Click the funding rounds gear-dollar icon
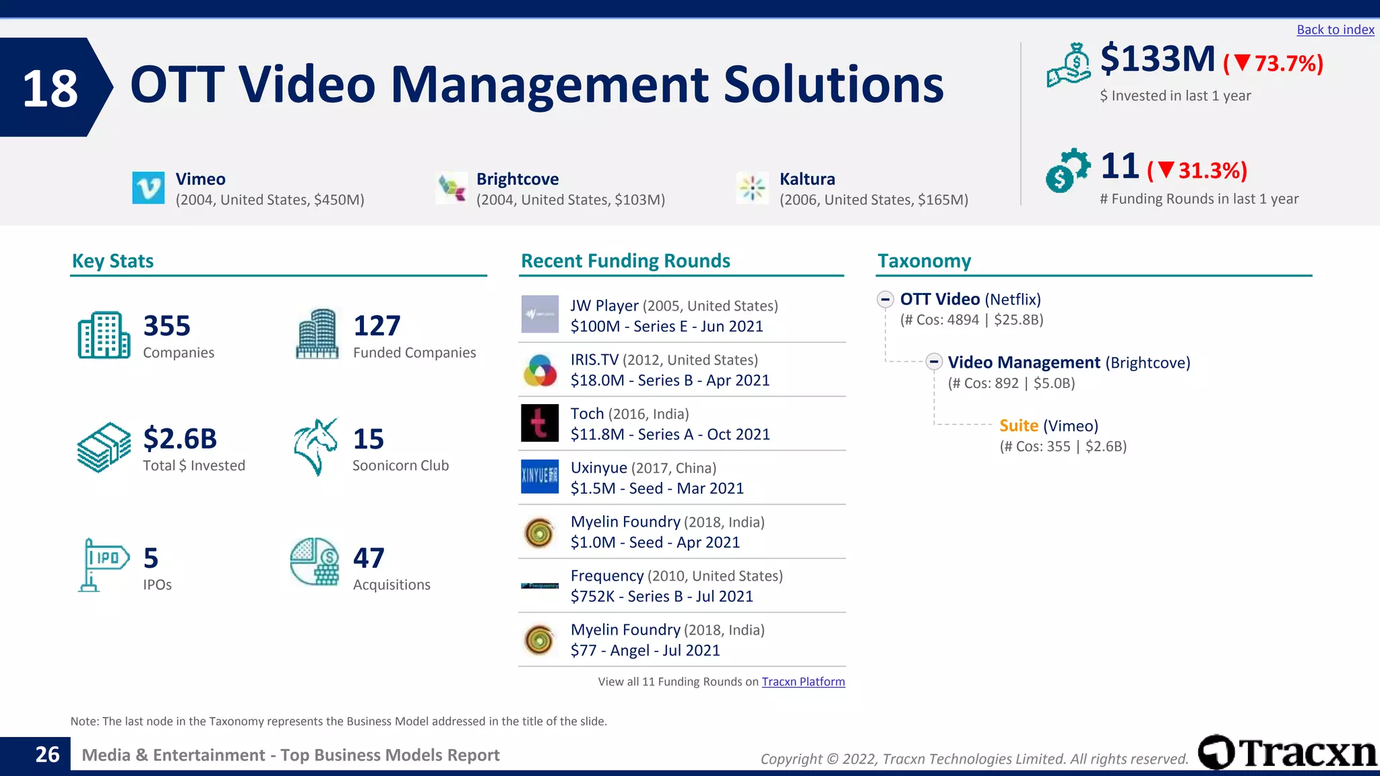1380x776 pixels. pyautogui.click(x=1067, y=170)
